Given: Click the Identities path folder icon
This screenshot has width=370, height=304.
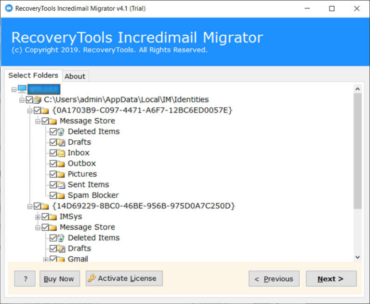Looking at the screenshot, I should [x=37, y=100].
